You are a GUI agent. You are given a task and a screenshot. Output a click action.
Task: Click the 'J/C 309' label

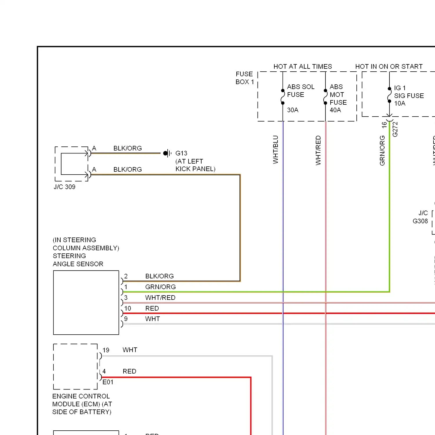[64, 187]
